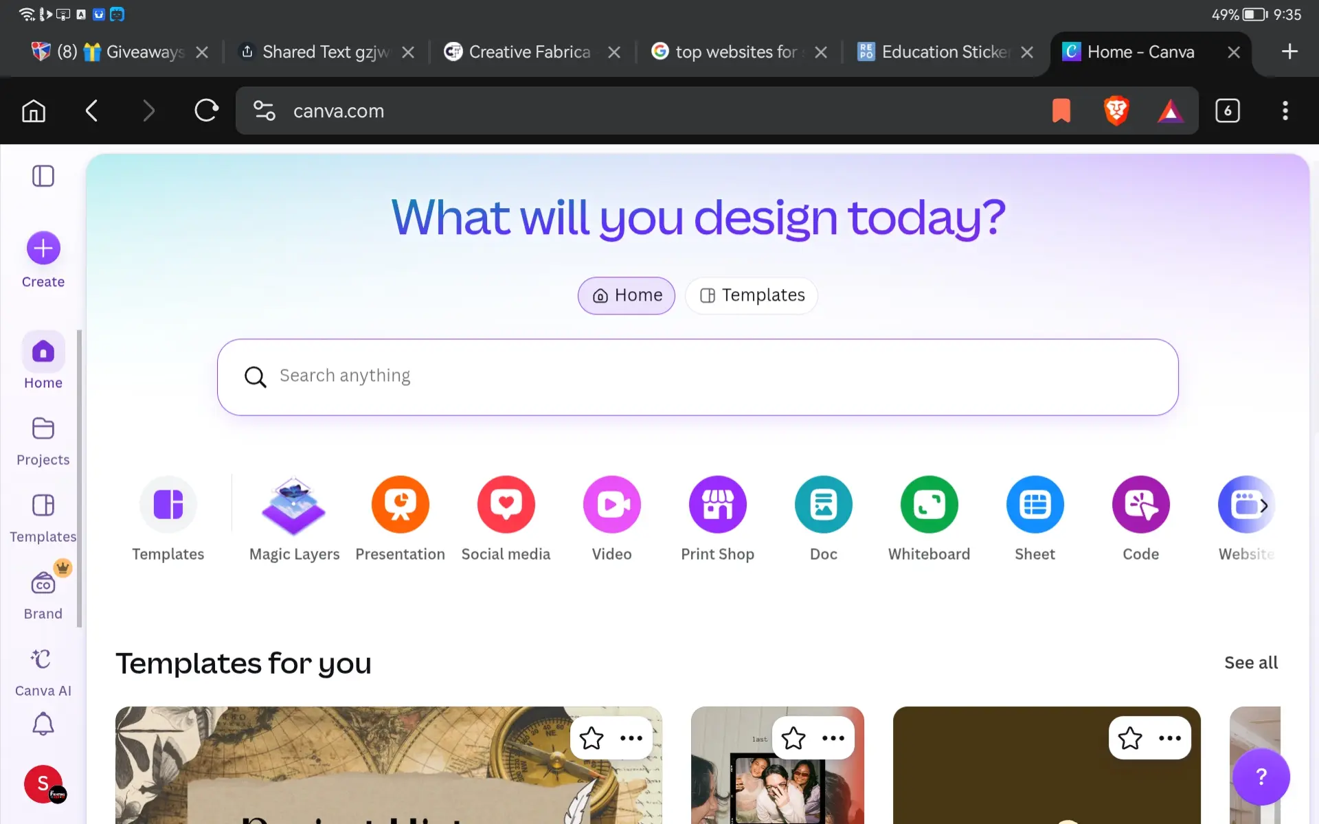
Task: Open more options on the vintage map template
Action: [631, 738]
